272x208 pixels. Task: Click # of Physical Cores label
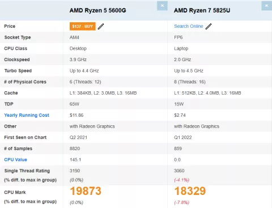click(x=25, y=82)
